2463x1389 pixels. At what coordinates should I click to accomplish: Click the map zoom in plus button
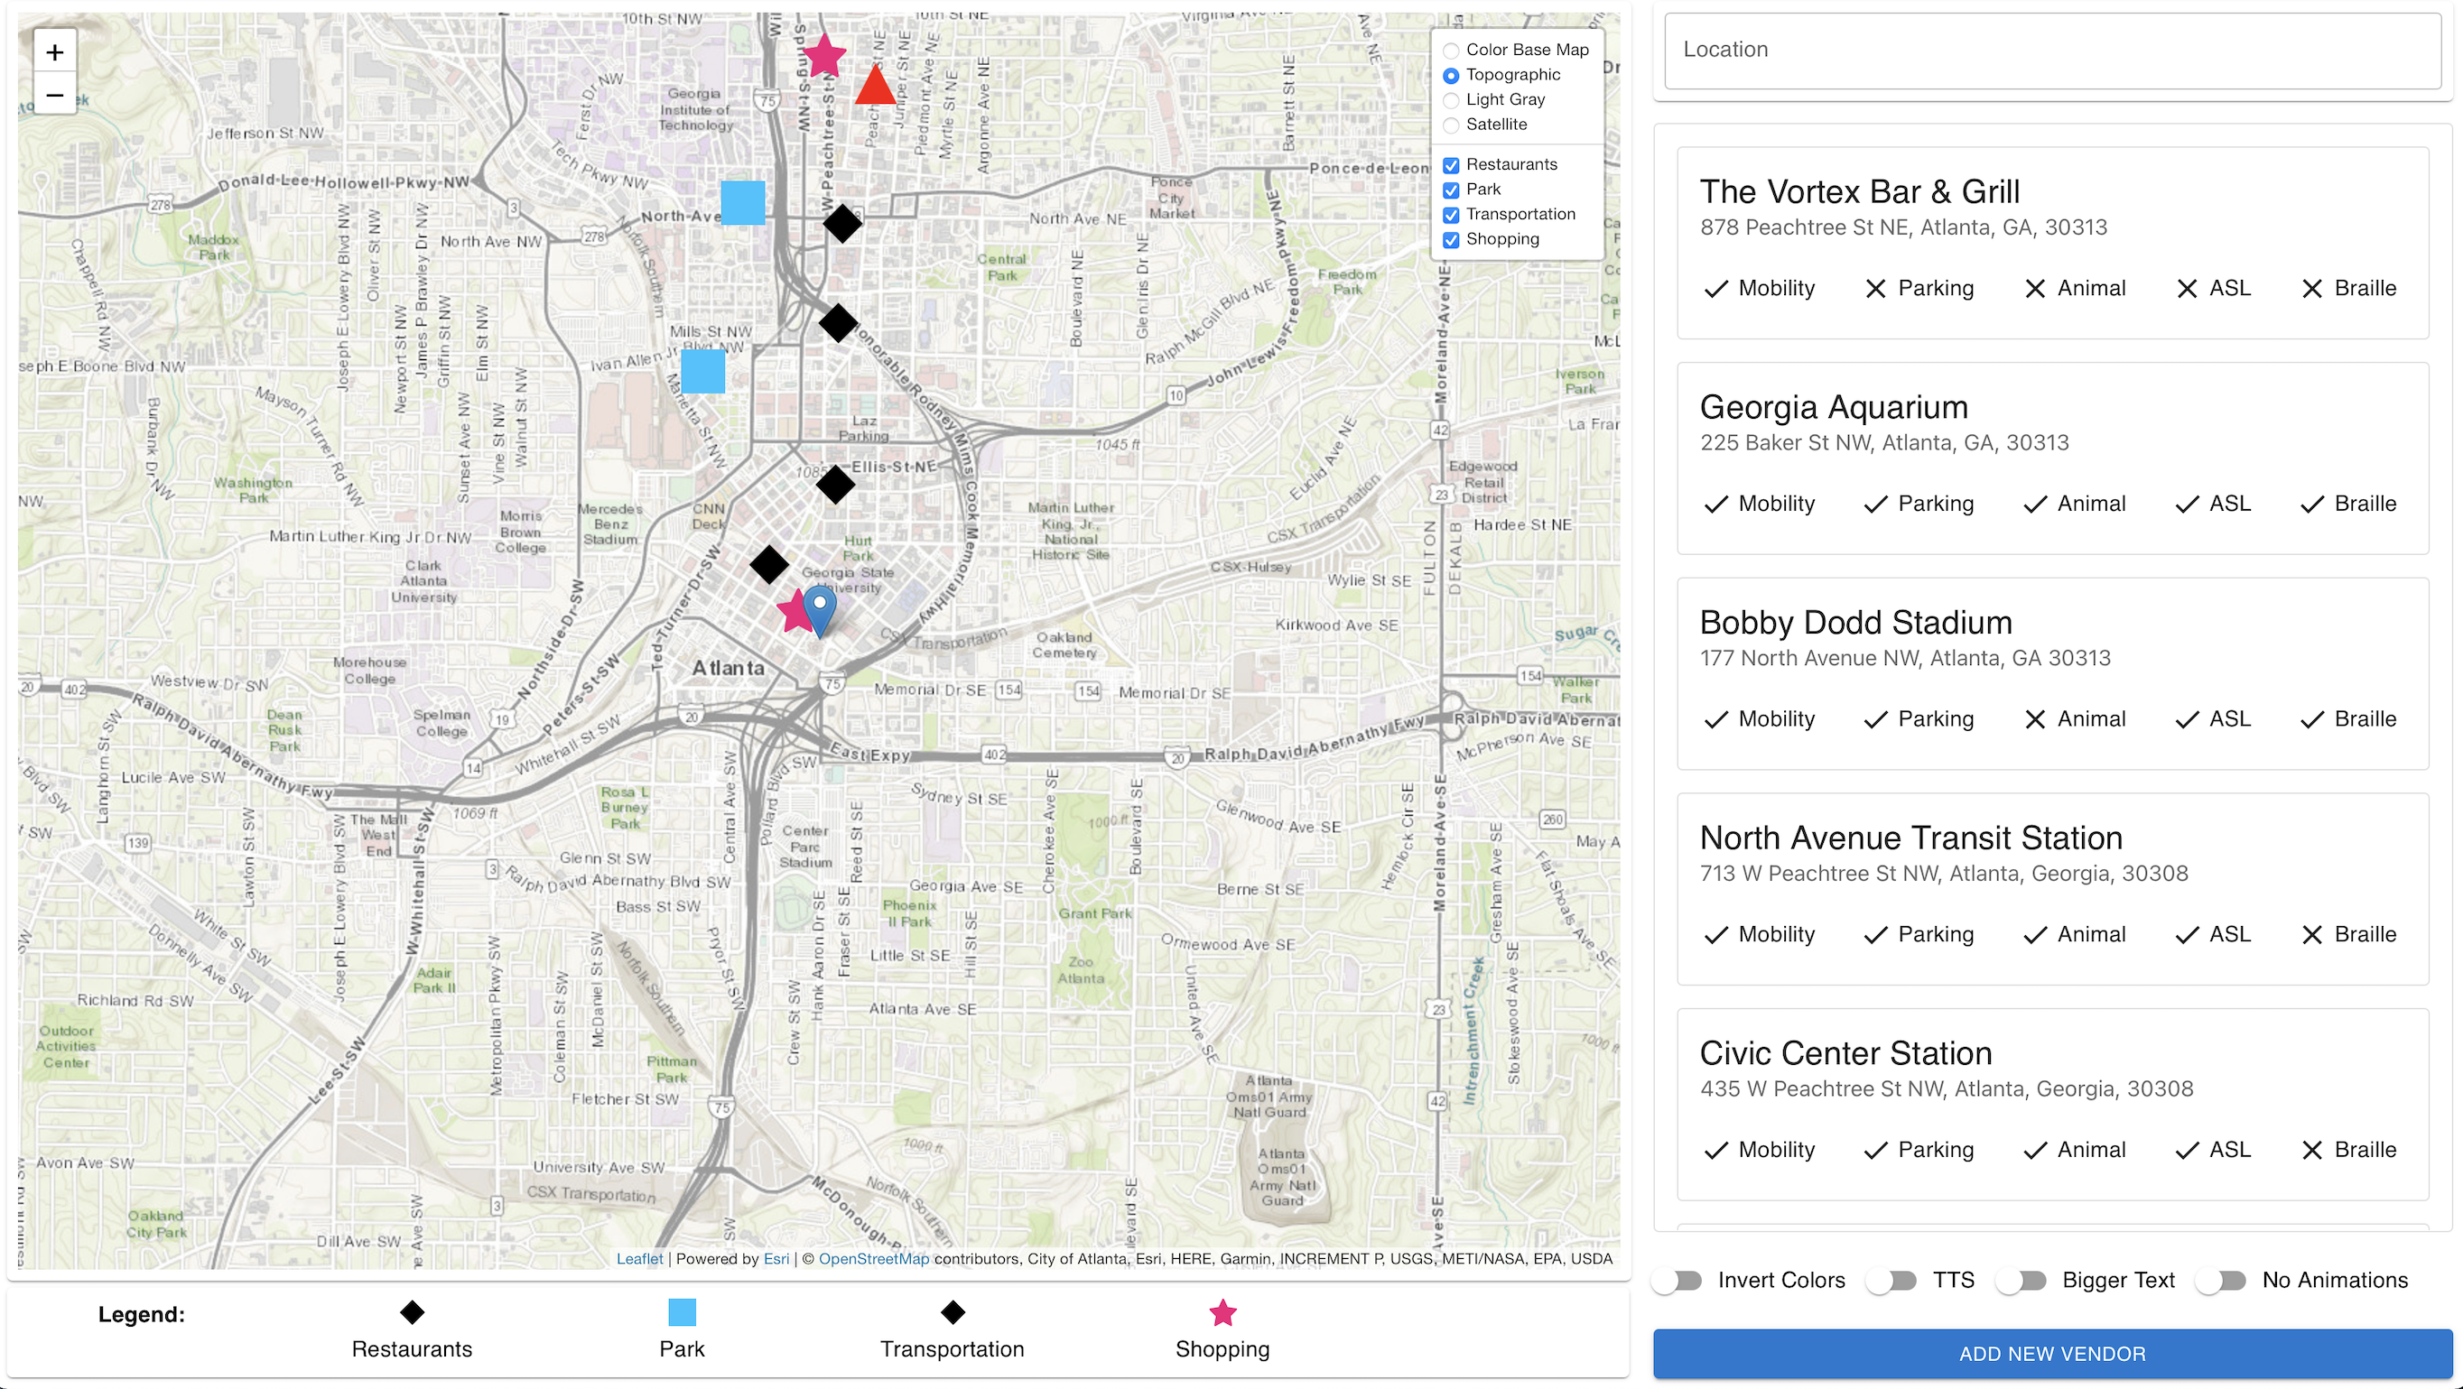tap(54, 52)
